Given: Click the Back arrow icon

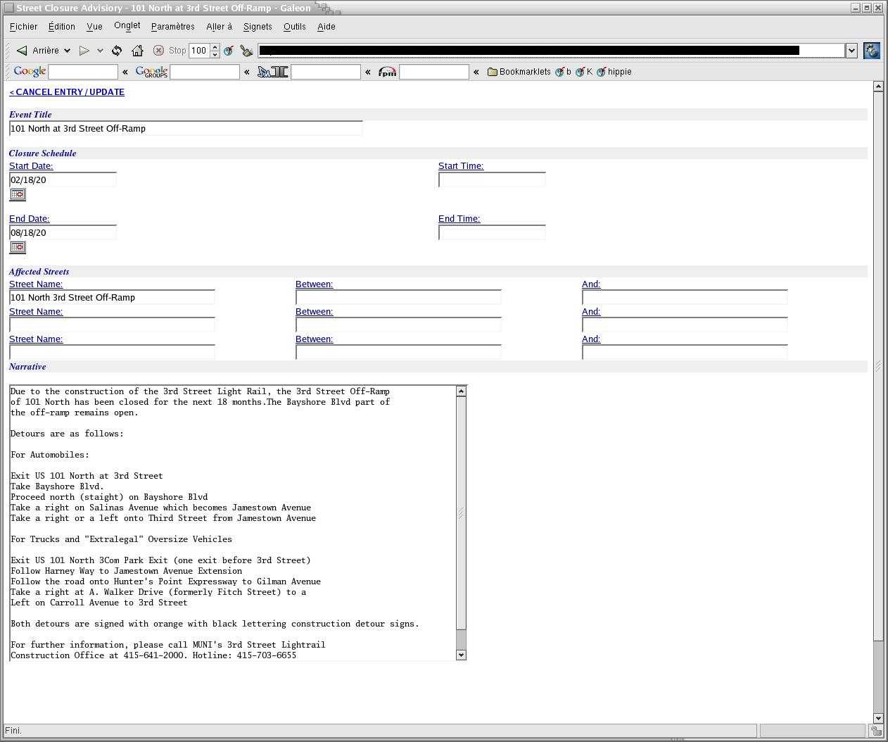Looking at the screenshot, I should pos(23,51).
